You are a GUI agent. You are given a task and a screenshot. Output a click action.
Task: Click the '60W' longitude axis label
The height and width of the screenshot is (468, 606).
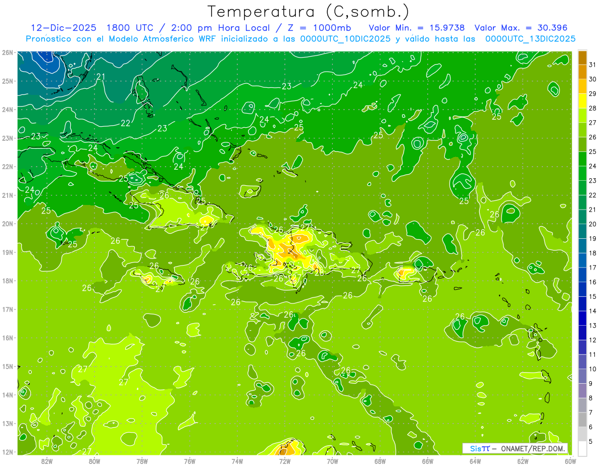[x=570, y=461]
